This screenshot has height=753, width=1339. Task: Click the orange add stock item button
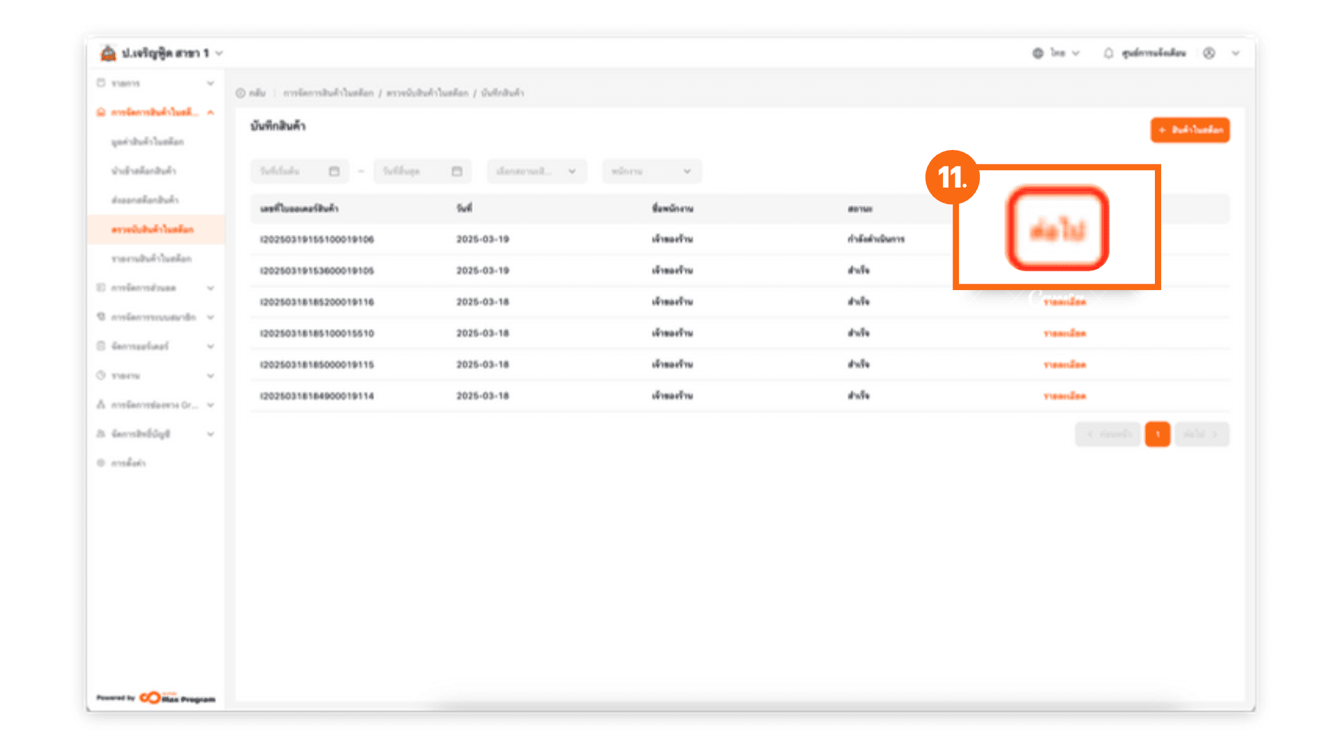pyautogui.click(x=1190, y=130)
